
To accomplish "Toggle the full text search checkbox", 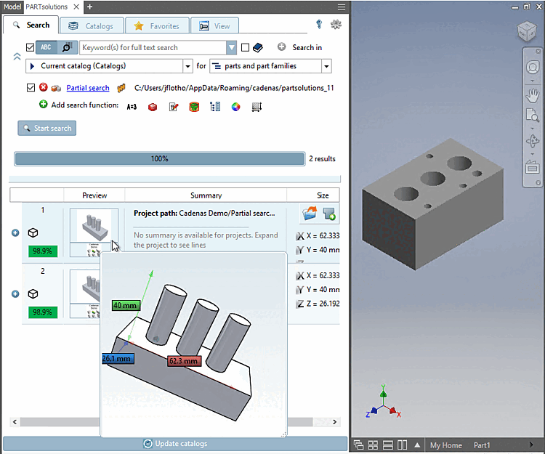I will point(30,48).
